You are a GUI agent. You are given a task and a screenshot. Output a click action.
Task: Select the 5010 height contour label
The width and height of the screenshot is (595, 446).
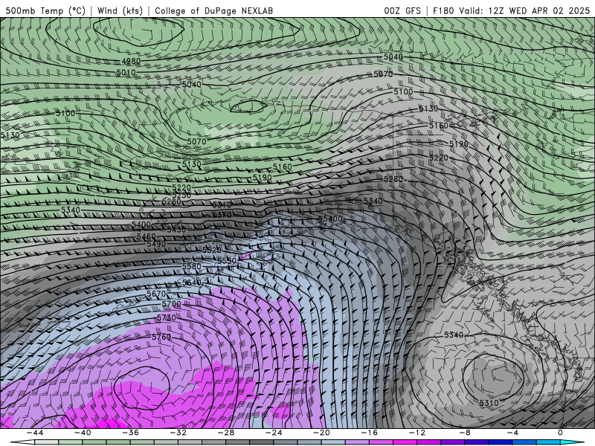(126, 72)
